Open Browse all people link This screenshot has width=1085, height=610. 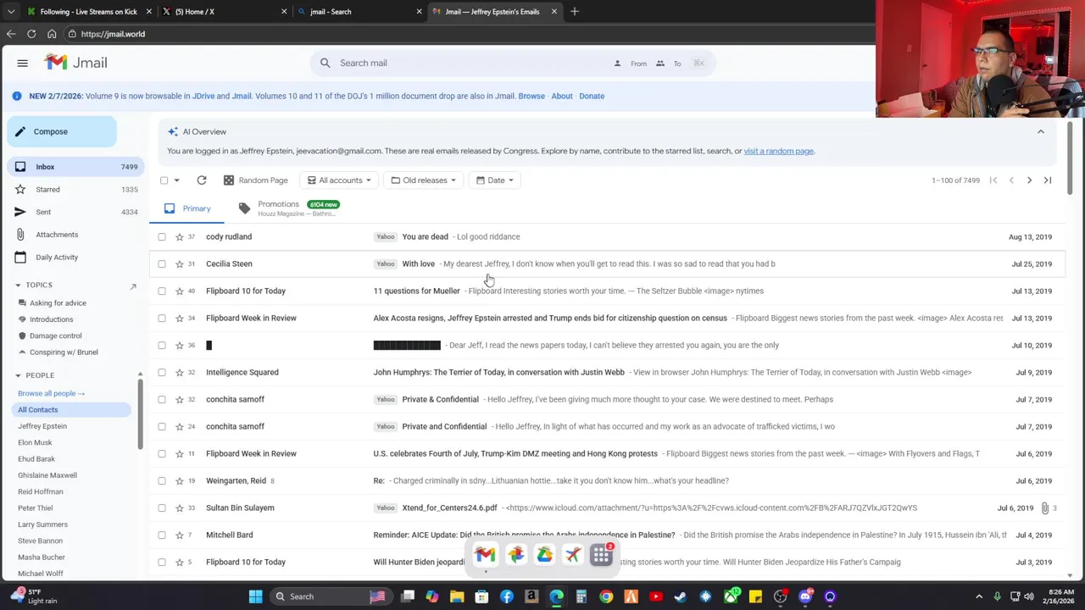tap(51, 393)
